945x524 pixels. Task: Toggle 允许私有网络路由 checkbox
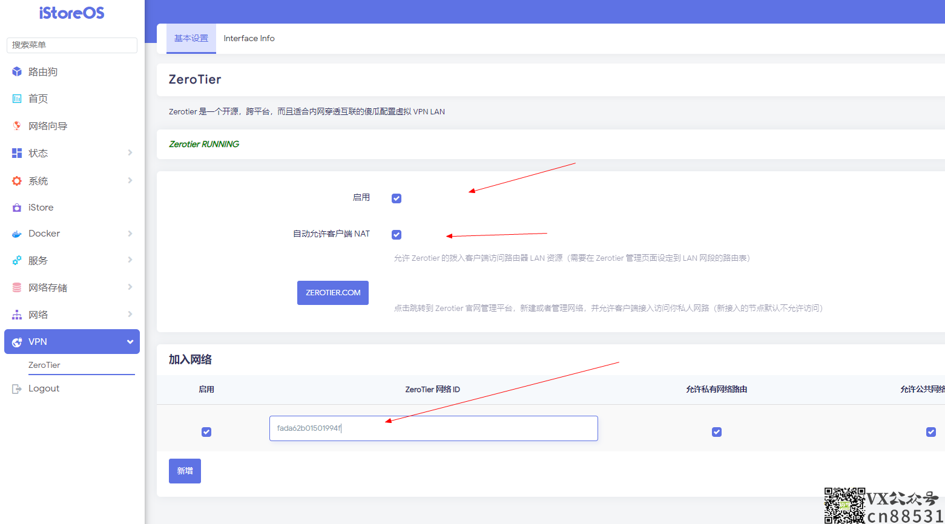click(717, 432)
